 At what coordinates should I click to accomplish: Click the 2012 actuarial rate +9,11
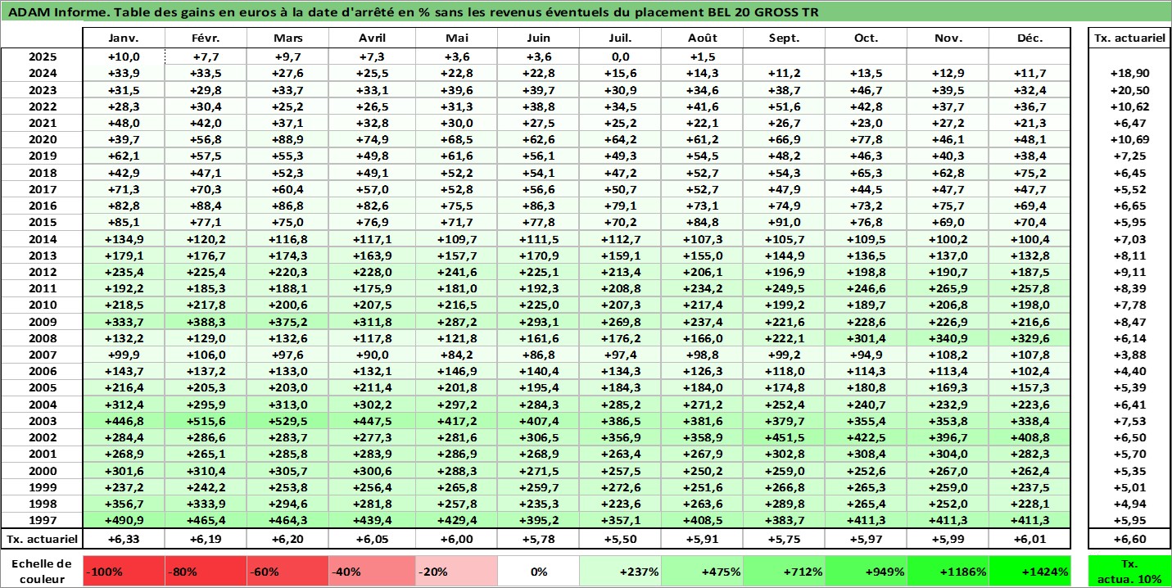pyautogui.click(x=1129, y=272)
